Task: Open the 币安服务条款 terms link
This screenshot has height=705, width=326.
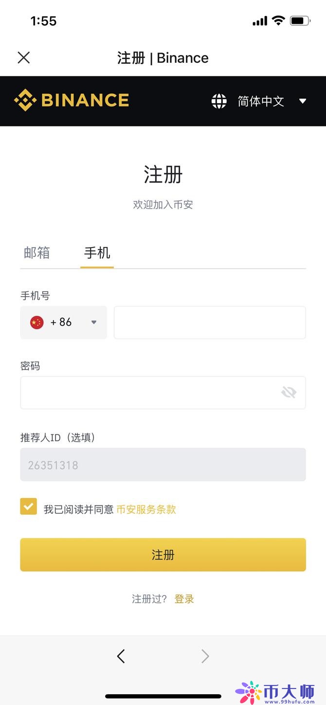Action: 145,508
